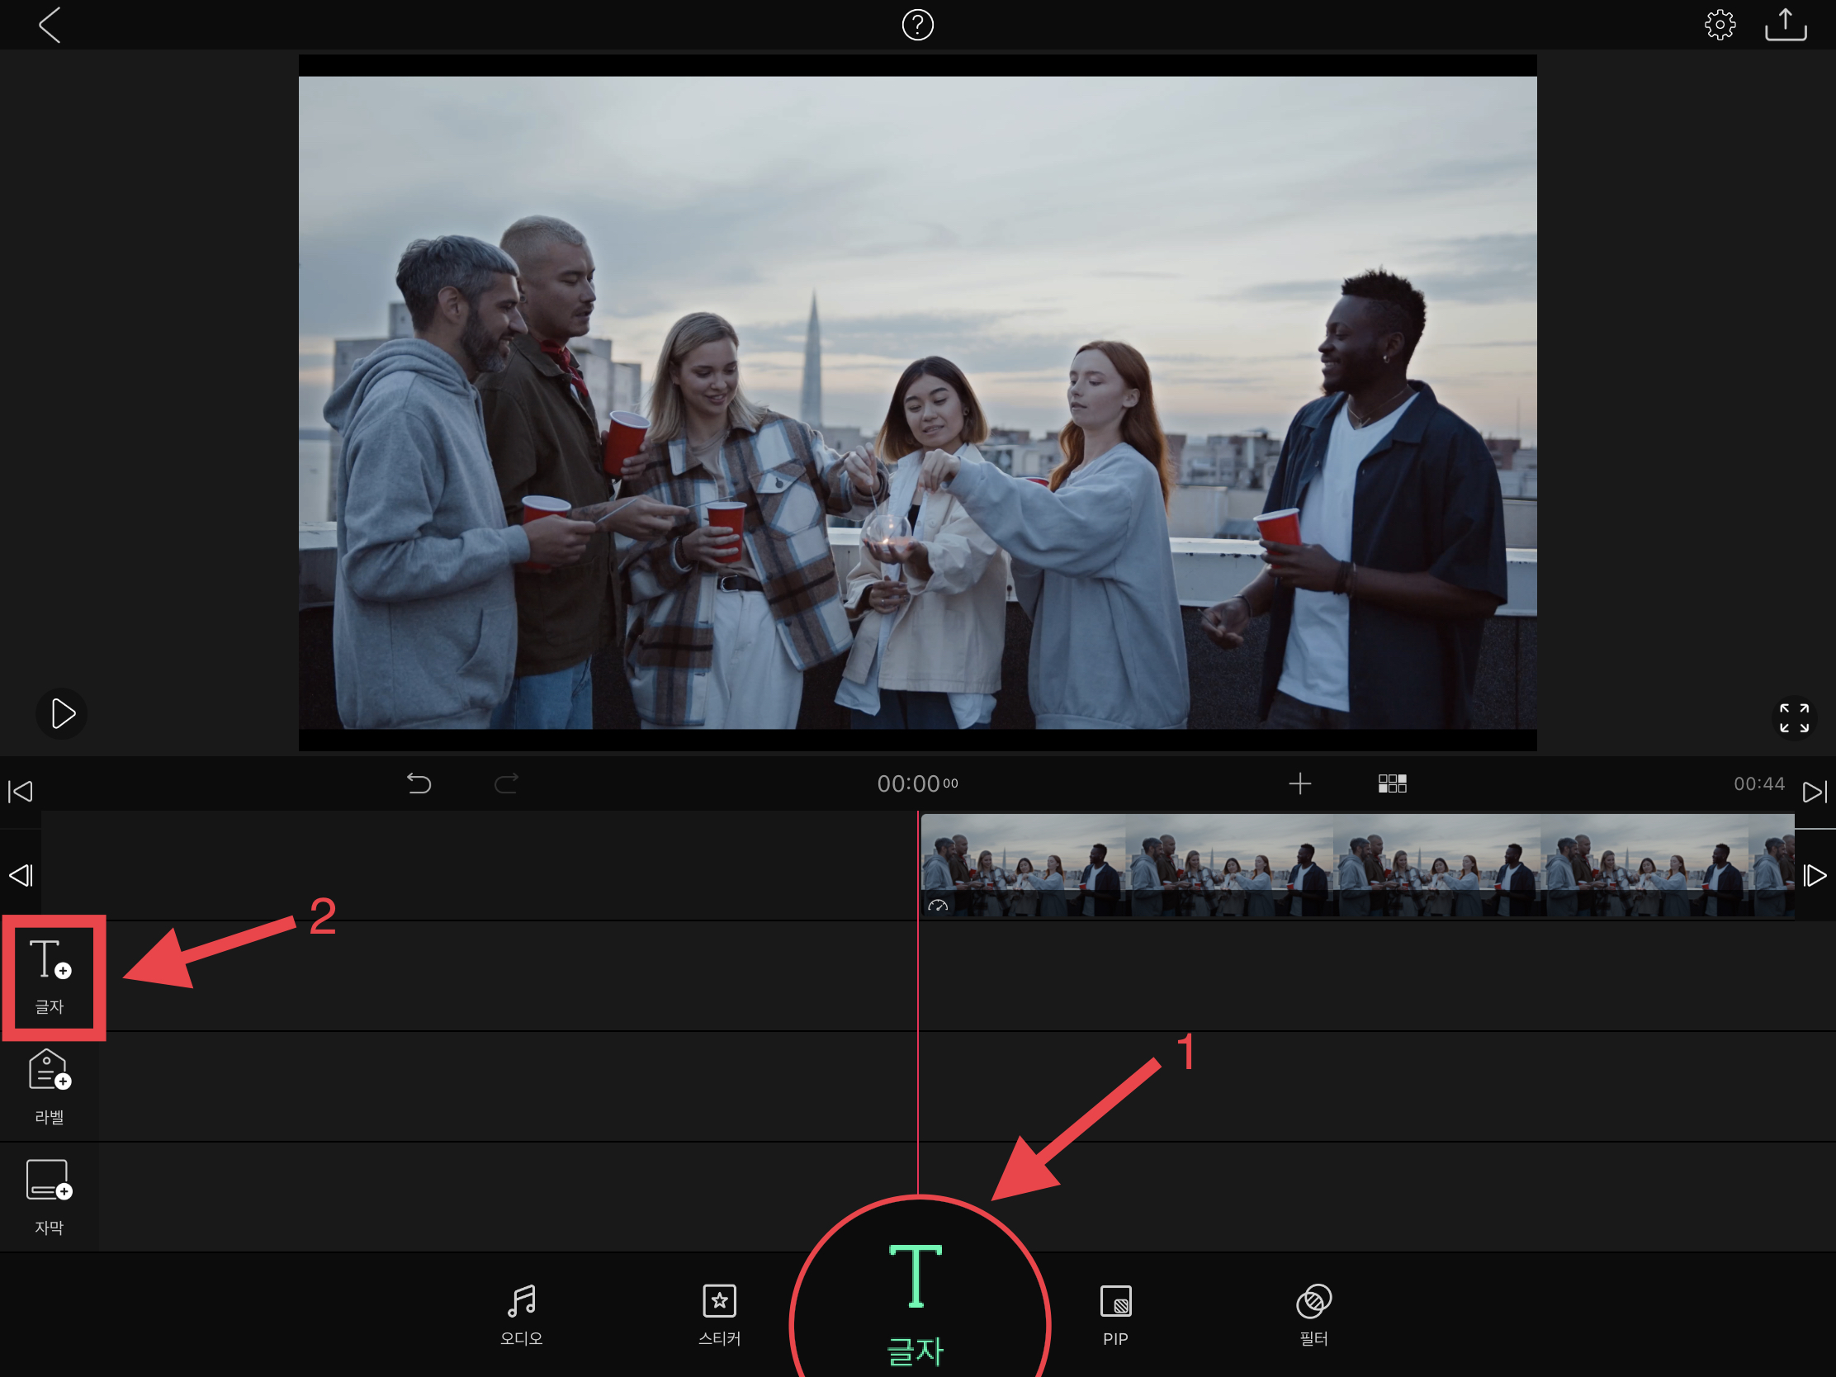The width and height of the screenshot is (1836, 1377).
Task: Tap the plus add clip icon
Action: tap(1299, 783)
